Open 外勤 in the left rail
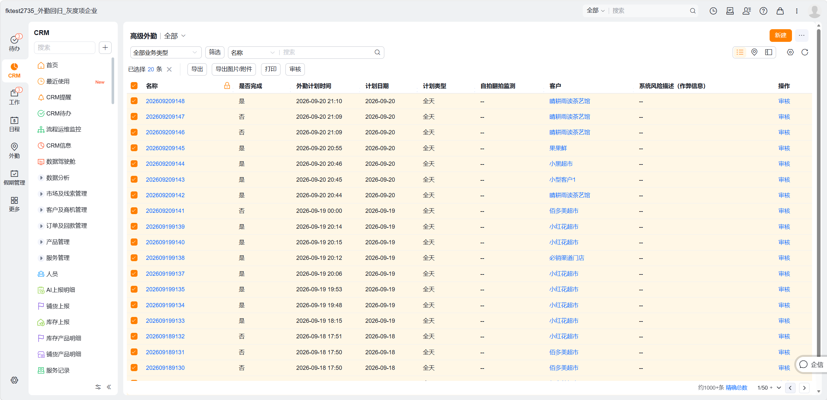Viewport: 827px width, 400px height. pos(14,151)
